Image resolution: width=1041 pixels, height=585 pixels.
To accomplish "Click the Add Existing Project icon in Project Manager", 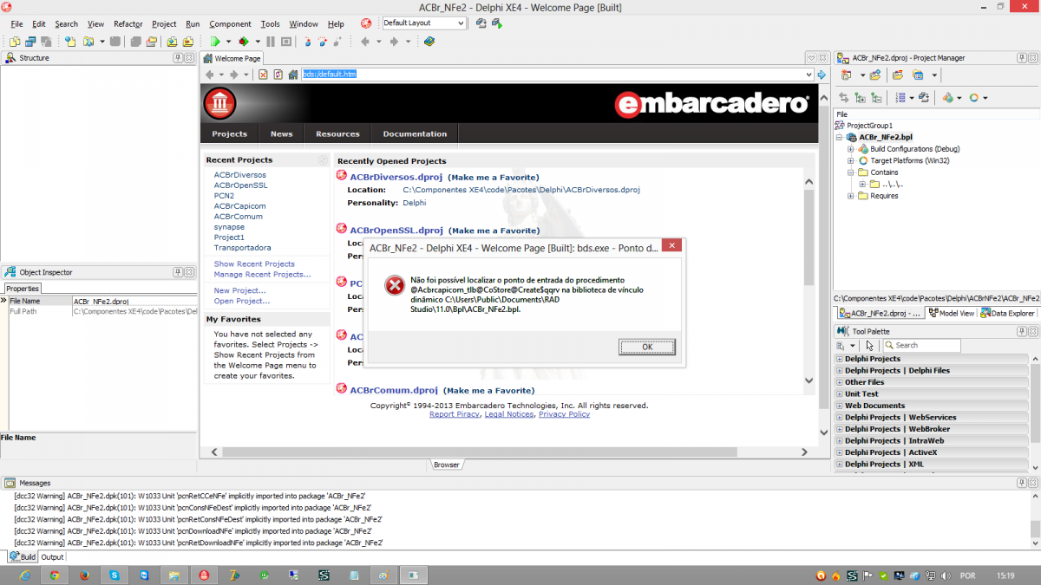I will [x=875, y=75].
